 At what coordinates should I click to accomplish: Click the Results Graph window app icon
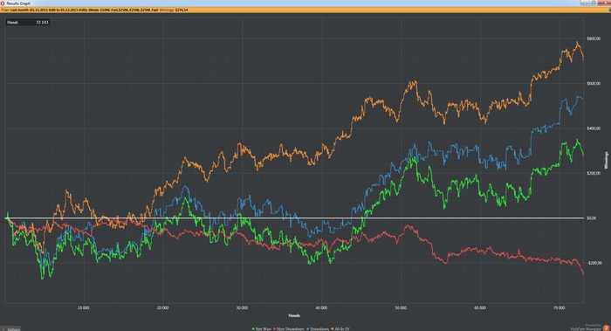click(x=3, y=3)
